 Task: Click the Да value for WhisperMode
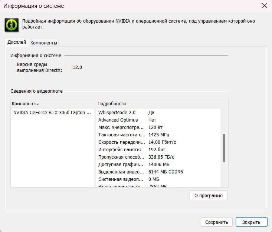151,113
